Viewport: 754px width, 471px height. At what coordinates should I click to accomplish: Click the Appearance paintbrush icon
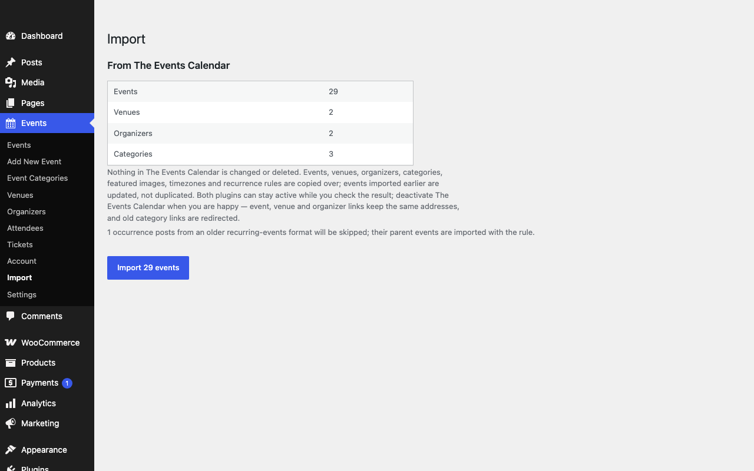point(11,450)
